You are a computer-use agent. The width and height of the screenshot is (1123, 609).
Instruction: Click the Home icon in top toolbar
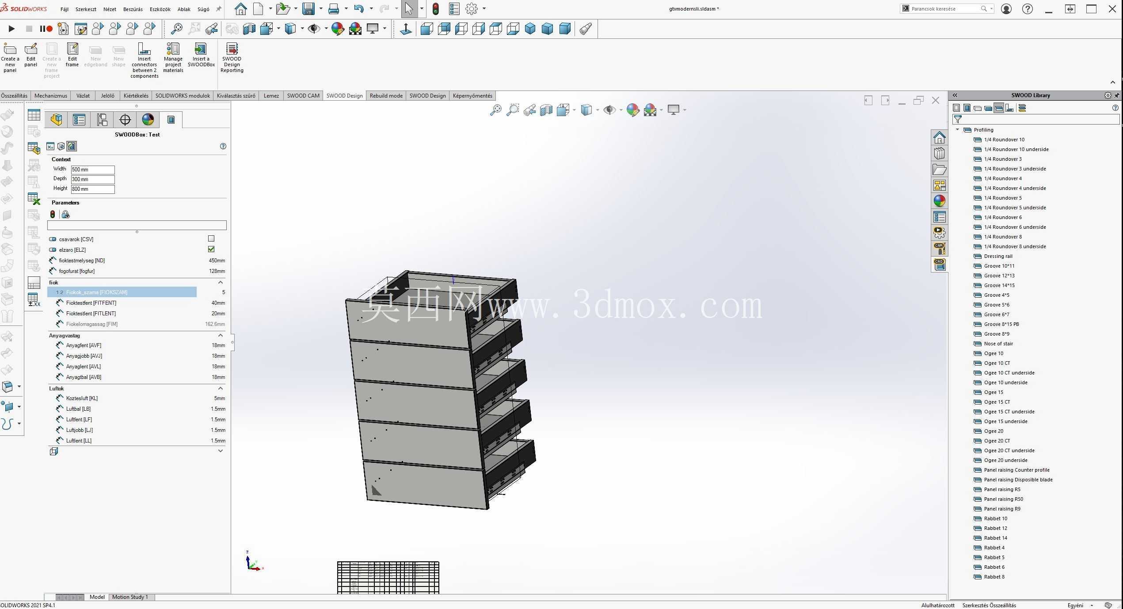tap(240, 9)
